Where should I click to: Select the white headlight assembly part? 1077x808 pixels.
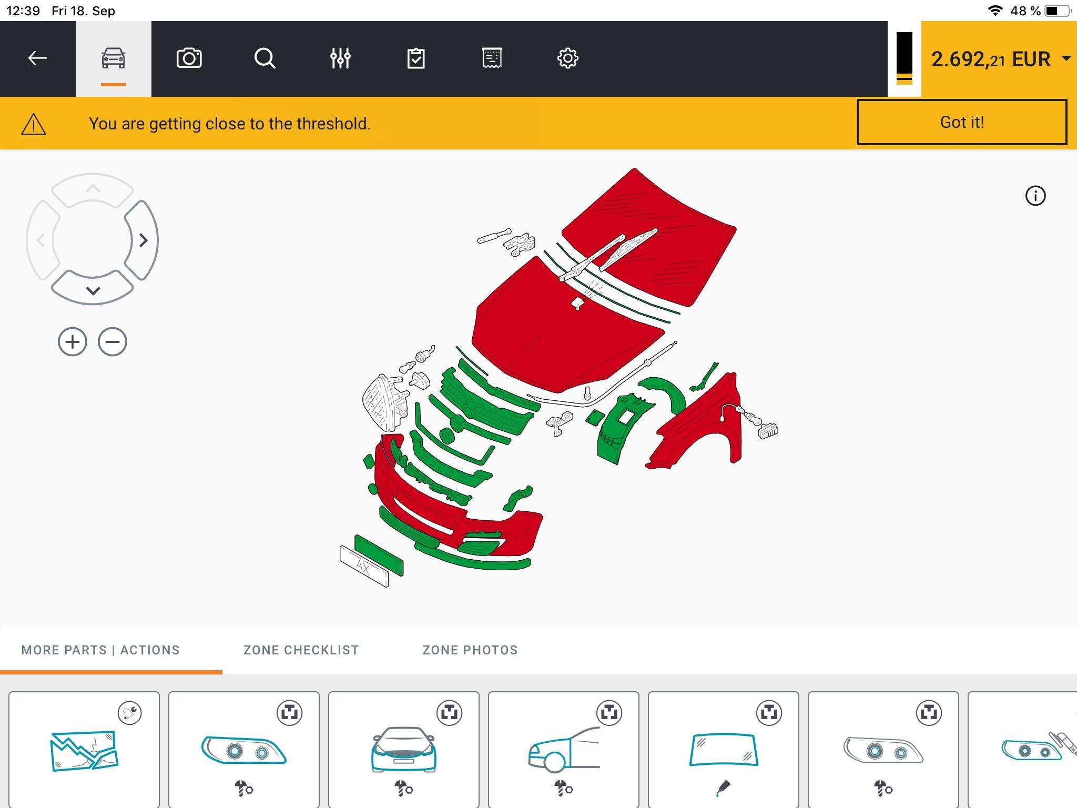(385, 402)
